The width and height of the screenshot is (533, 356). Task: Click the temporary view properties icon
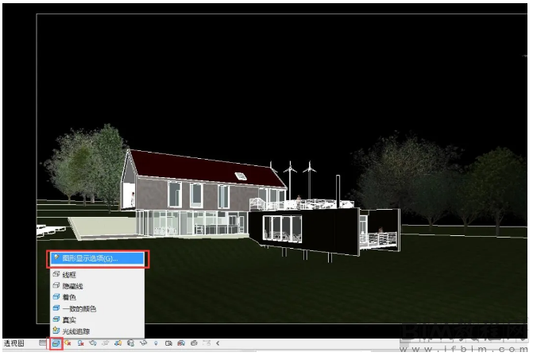click(168, 343)
